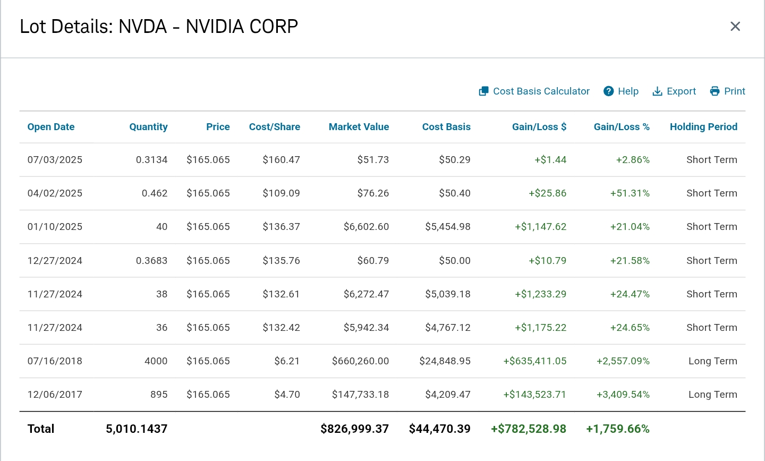Screen dimensions: 765x461
Task: Click Short Term in the 07/03/2025 row
Action: (x=712, y=160)
